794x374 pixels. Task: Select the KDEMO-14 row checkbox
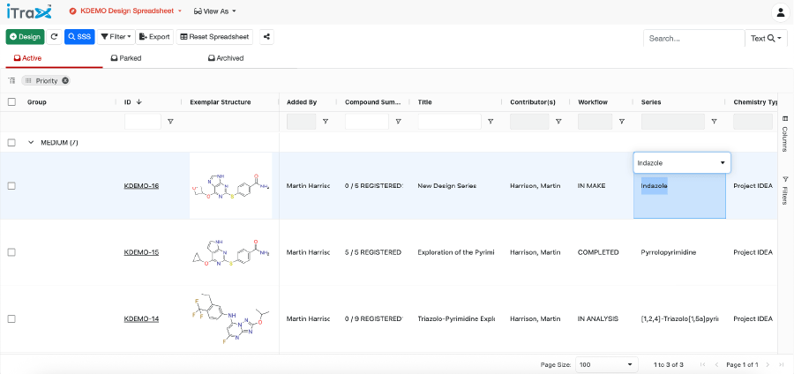[11, 318]
